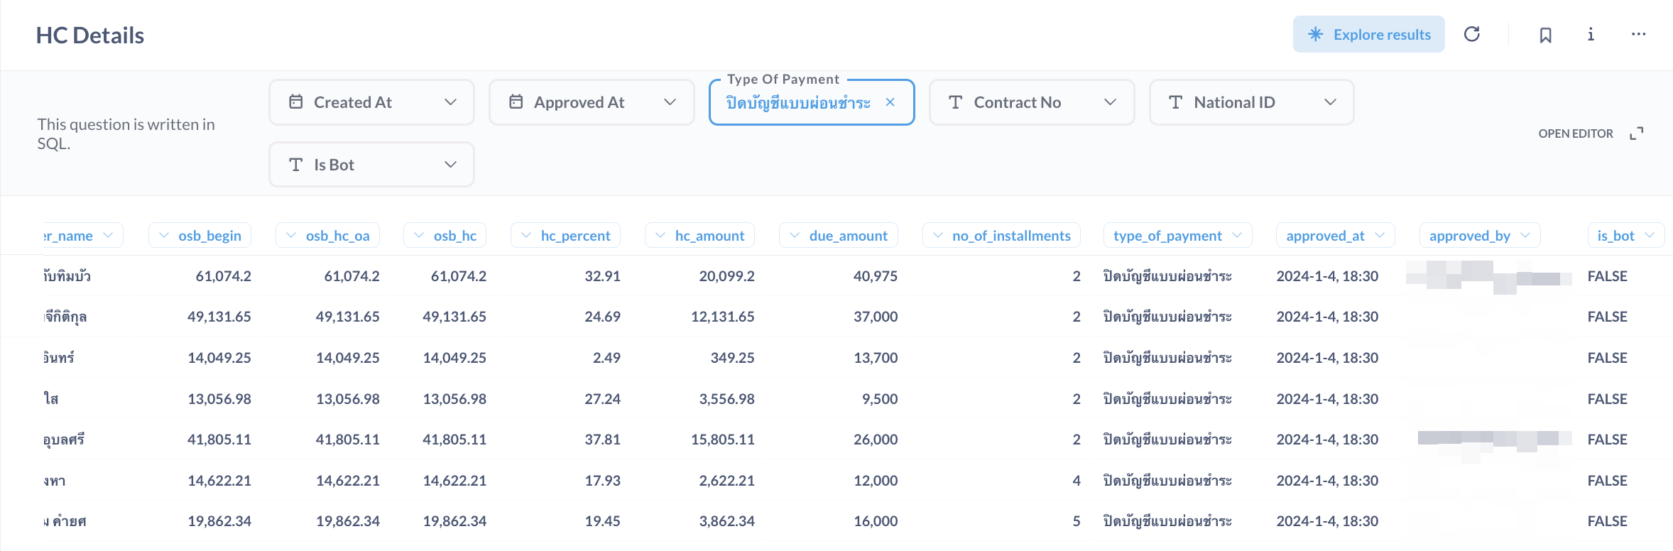The width and height of the screenshot is (1673, 551).
Task: Click the calendar icon in Approved At
Action: 516,102
